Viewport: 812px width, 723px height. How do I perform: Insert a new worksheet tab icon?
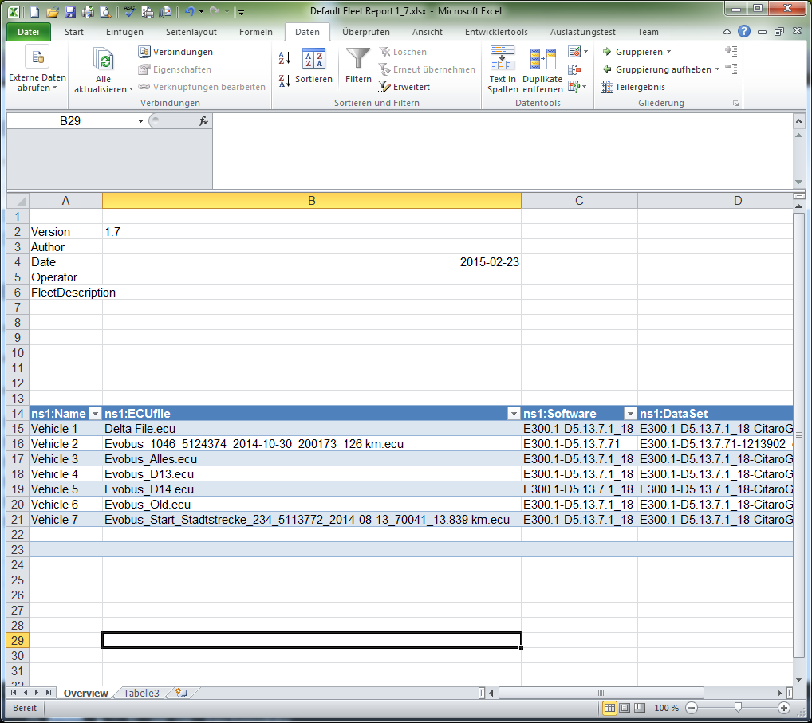(x=181, y=693)
